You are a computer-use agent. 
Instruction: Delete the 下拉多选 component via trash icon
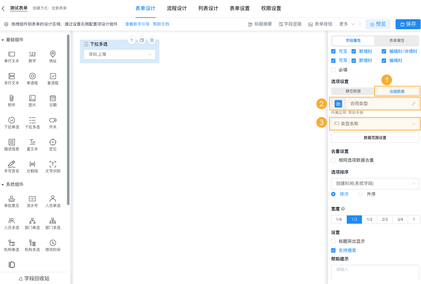(152, 40)
